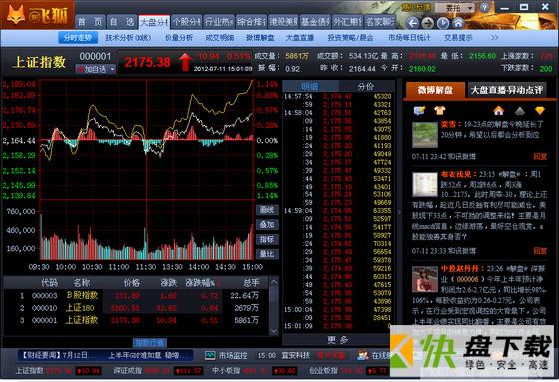Screen dimensions: 559x382
Task: Click the orange house icon in Weibo panel
Action: pos(498,111)
